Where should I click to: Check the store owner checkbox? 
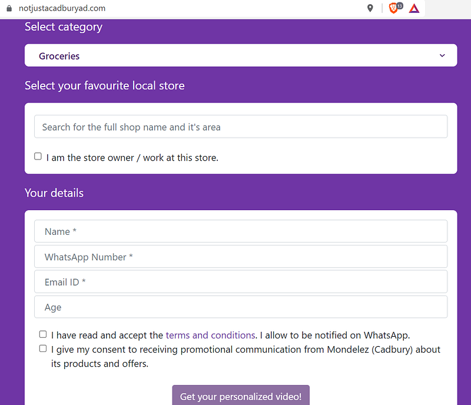[38, 157]
